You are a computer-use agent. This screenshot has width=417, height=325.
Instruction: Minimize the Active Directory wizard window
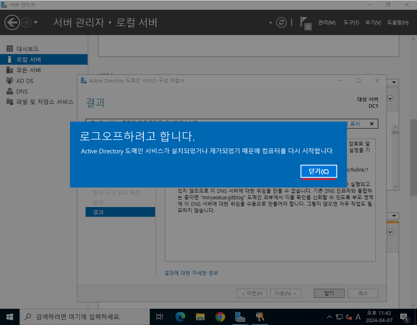(x=340, y=81)
